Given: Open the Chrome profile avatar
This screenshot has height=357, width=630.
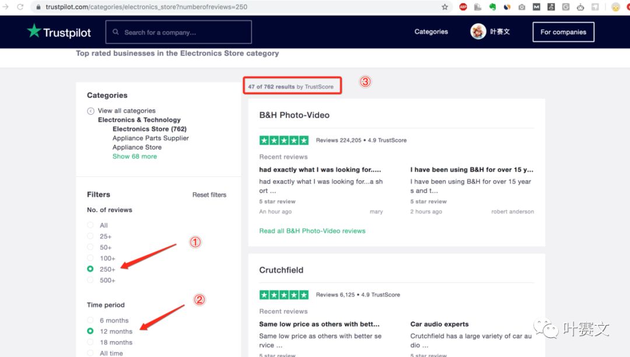Looking at the screenshot, I should tap(615, 7).
